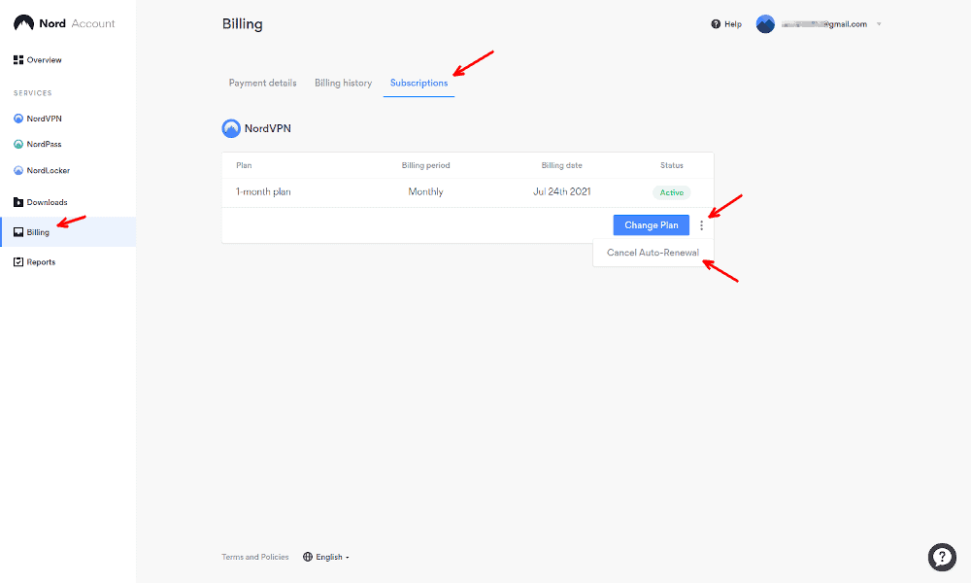The width and height of the screenshot is (971, 583).
Task: Click the language globe icon
Action: (308, 557)
